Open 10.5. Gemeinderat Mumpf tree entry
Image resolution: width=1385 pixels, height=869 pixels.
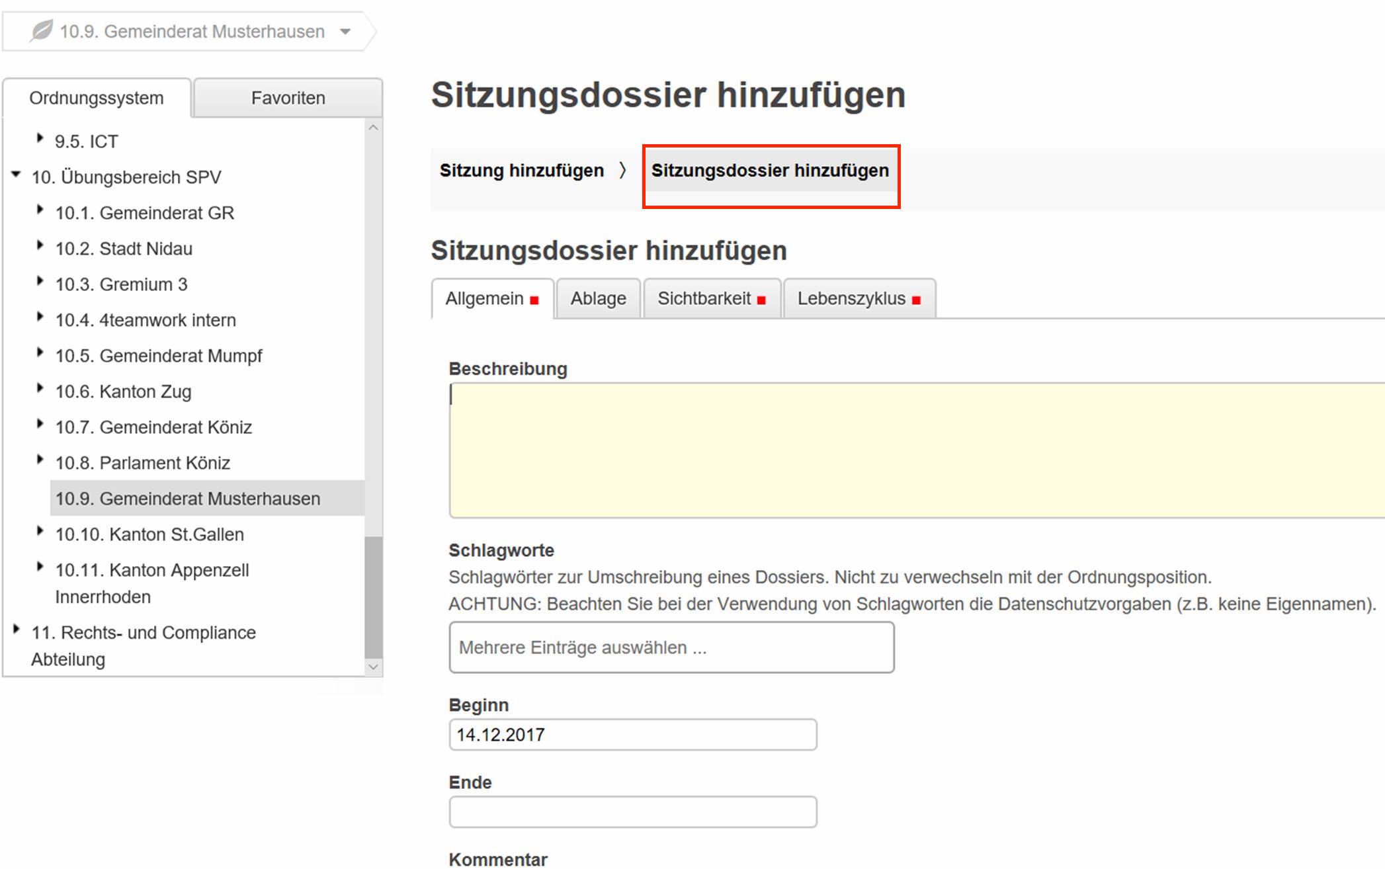(x=159, y=356)
